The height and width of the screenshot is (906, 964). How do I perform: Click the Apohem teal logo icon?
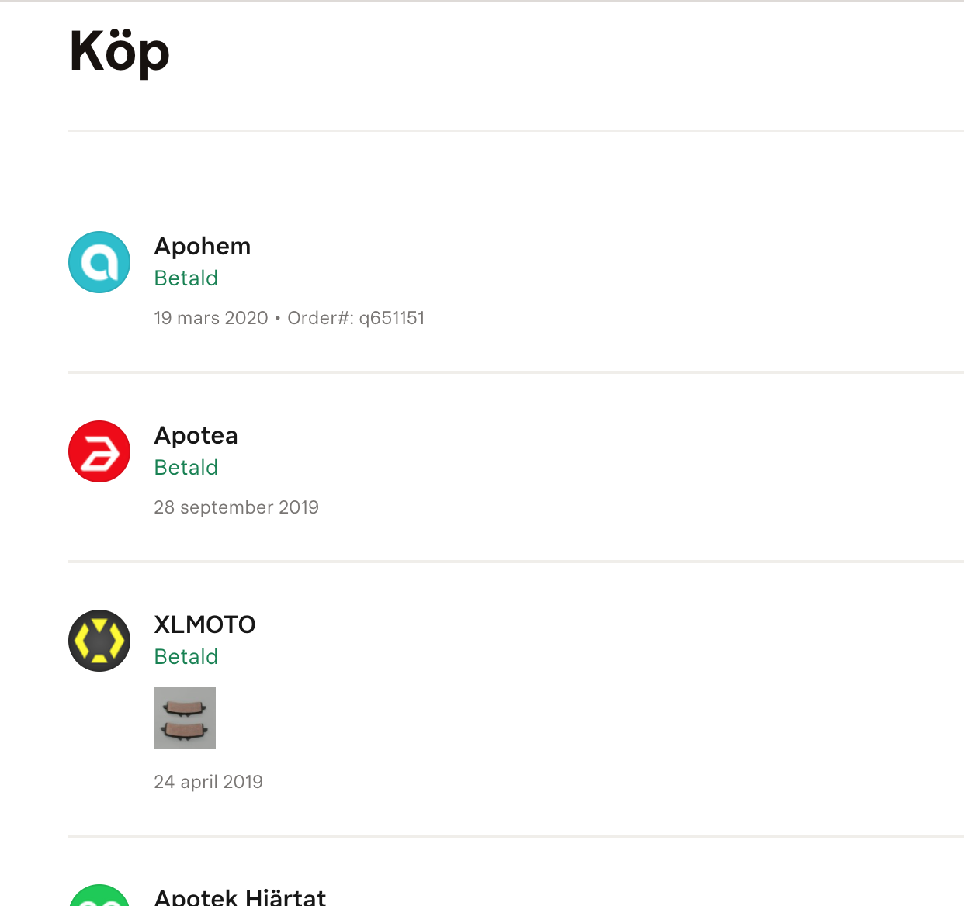[99, 262]
